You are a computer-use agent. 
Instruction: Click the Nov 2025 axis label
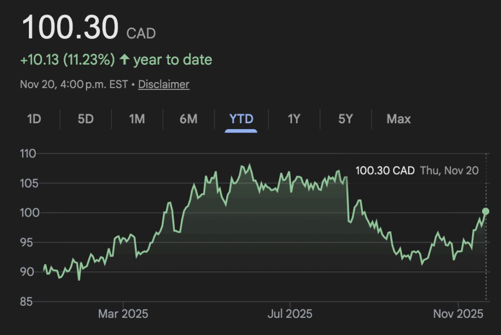coord(458,313)
